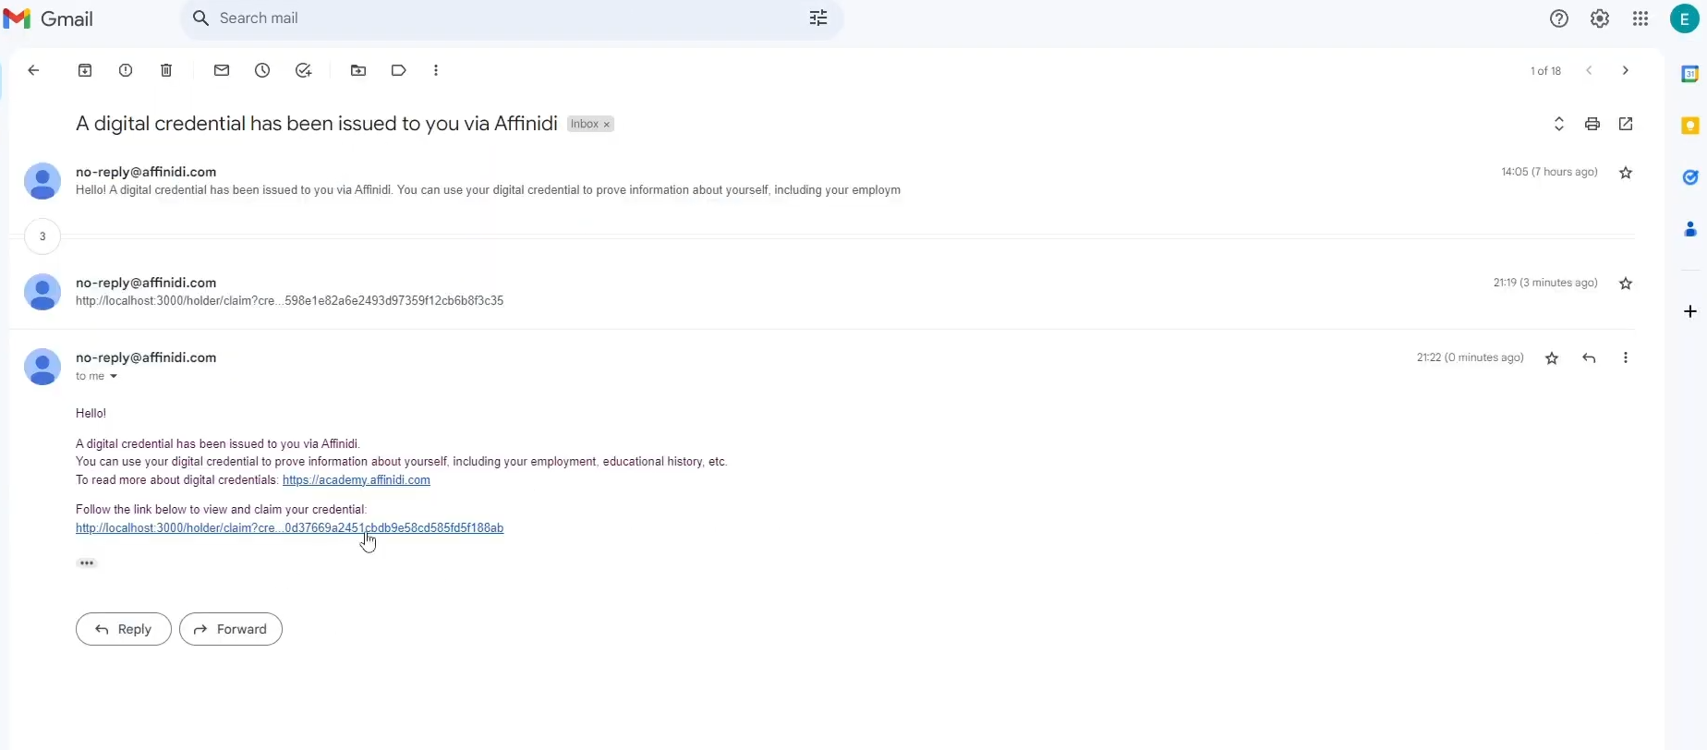
Task: Toggle star on the 21:22 message
Action: click(x=1552, y=358)
